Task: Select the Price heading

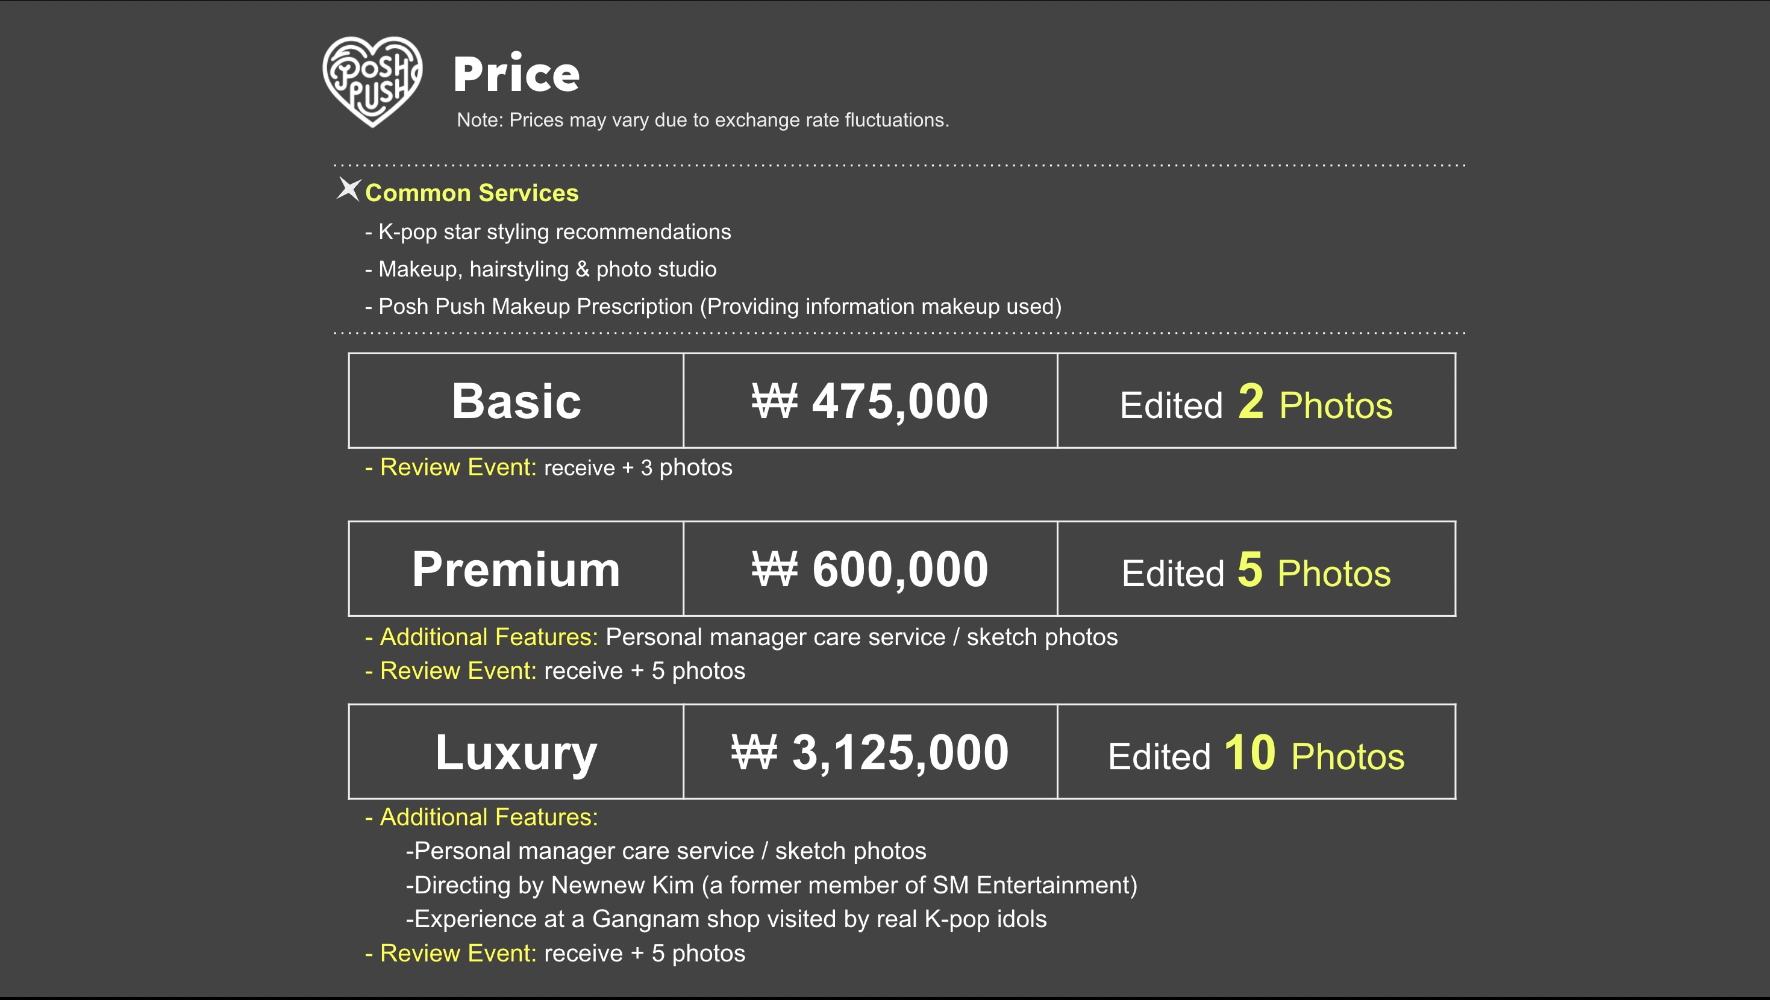Action: (516, 74)
